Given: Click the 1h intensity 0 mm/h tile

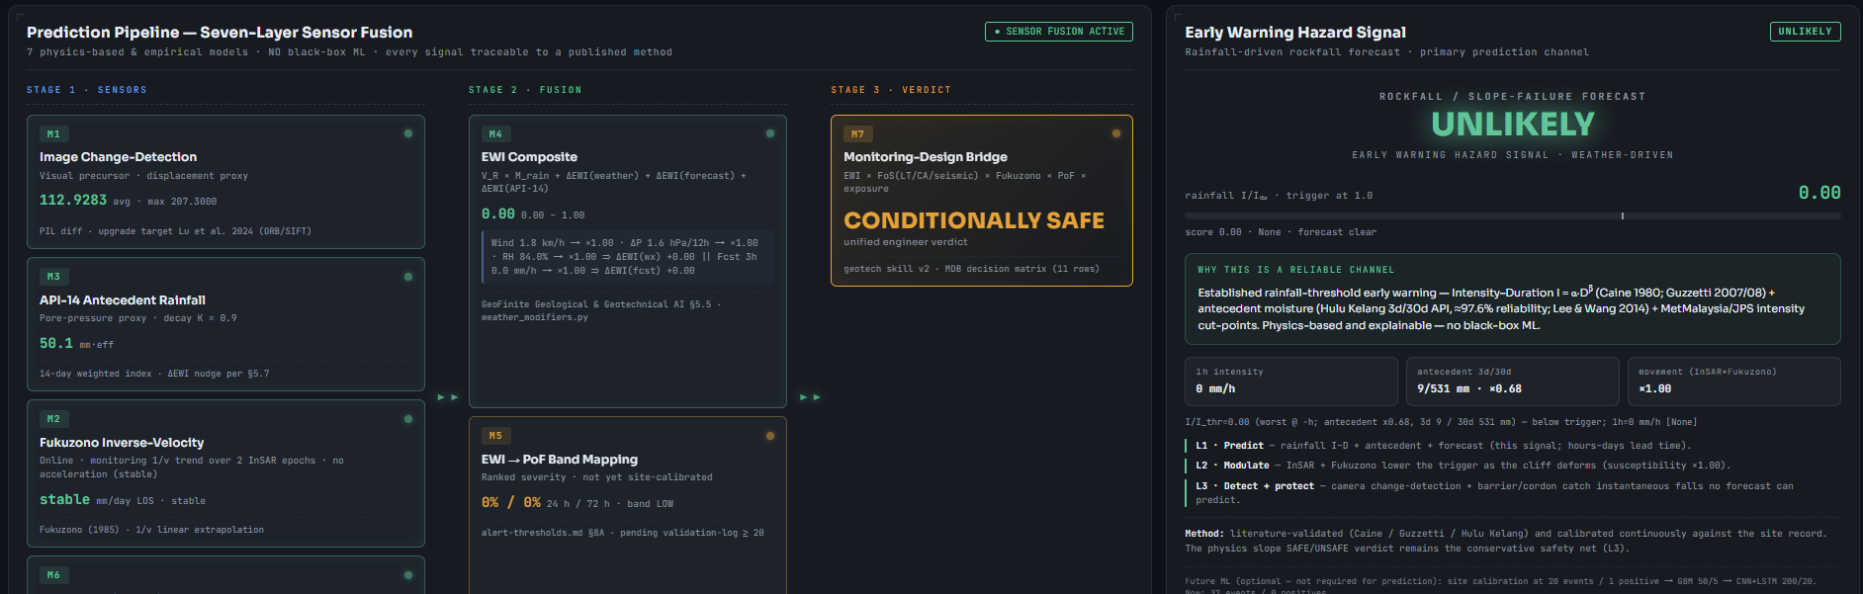Looking at the screenshot, I should click(x=1291, y=382).
